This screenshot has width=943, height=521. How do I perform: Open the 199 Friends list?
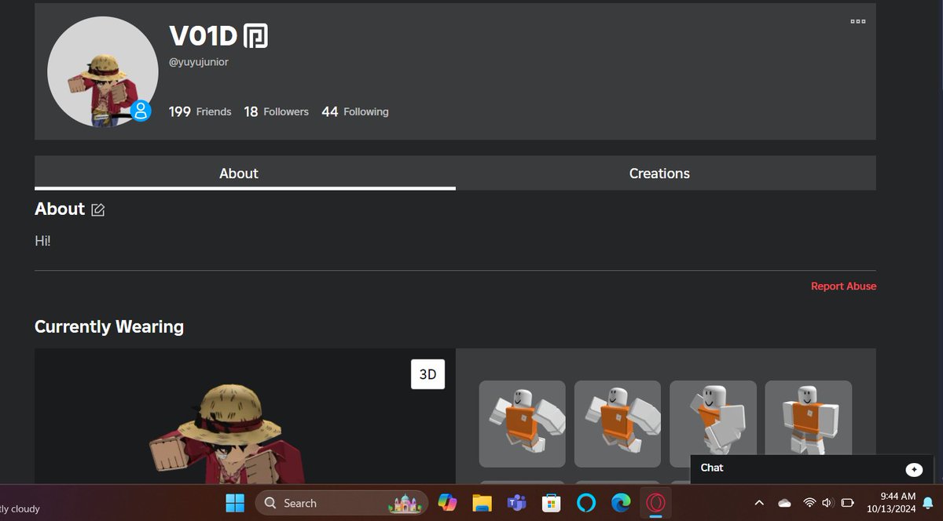200,112
